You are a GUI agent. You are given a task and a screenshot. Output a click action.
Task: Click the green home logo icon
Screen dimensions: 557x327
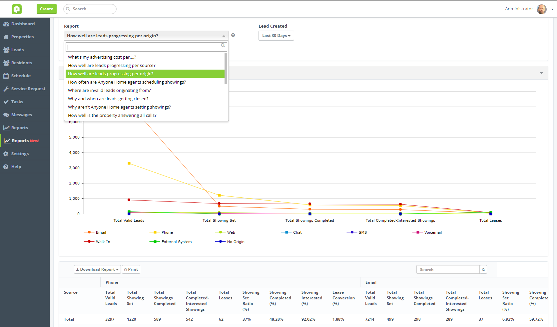pos(17,9)
